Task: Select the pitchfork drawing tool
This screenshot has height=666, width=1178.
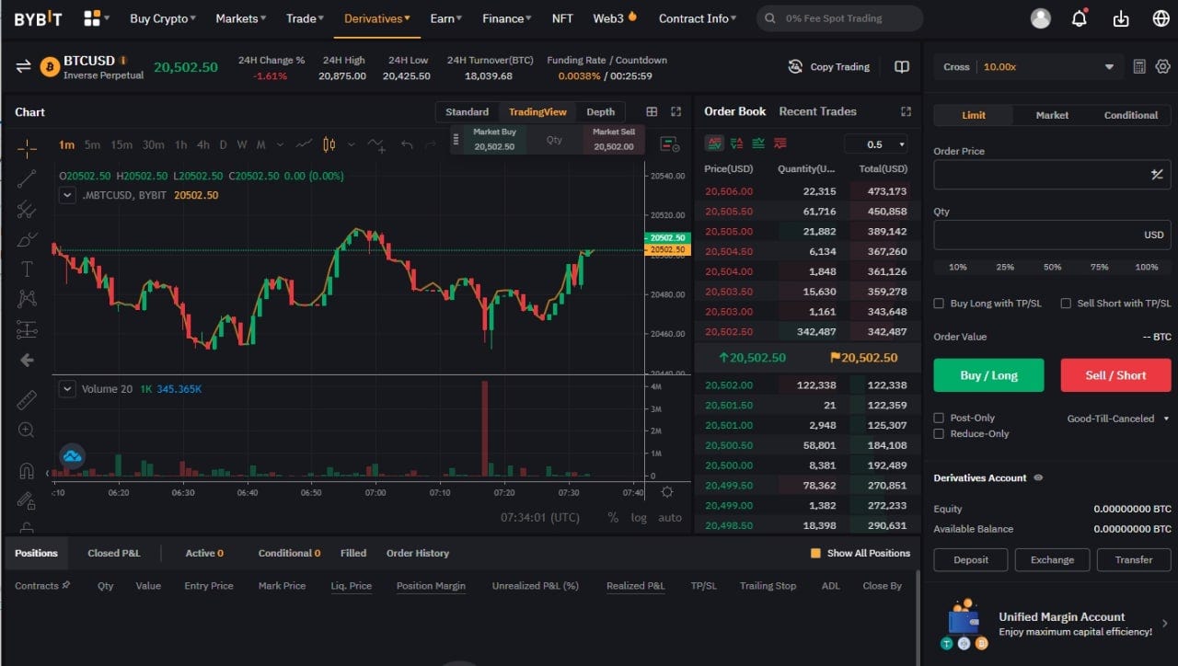Action: click(27, 209)
